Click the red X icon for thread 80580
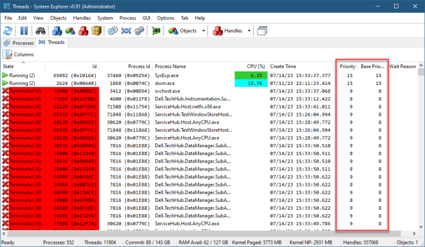 (x=5, y=192)
